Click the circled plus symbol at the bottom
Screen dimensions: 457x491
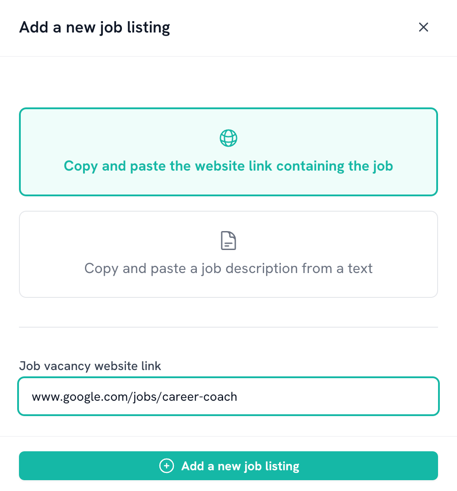pyautogui.click(x=167, y=466)
